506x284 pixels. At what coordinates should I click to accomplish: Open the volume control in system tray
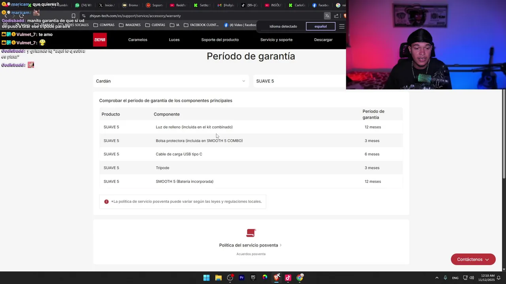[472, 278]
